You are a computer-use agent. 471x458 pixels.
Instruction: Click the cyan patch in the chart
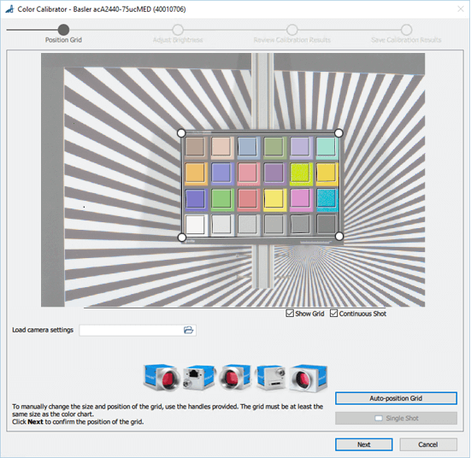(x=327, y=198)
